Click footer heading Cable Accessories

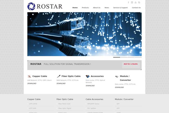coord(94,99)
